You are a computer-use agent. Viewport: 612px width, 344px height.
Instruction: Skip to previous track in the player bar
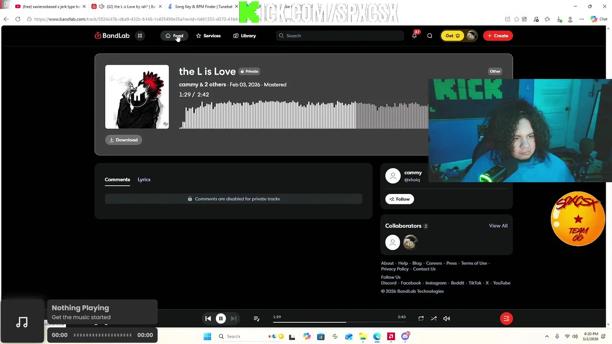[208, 319]
